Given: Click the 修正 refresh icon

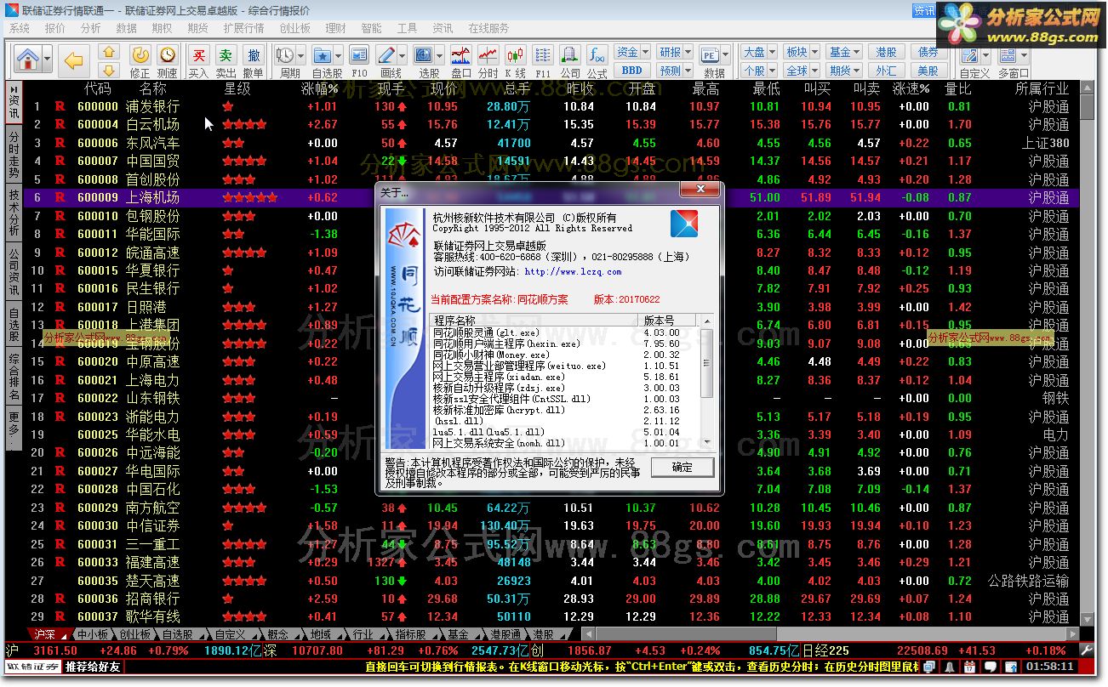Looking at the screenshot, I should [140, 54].
